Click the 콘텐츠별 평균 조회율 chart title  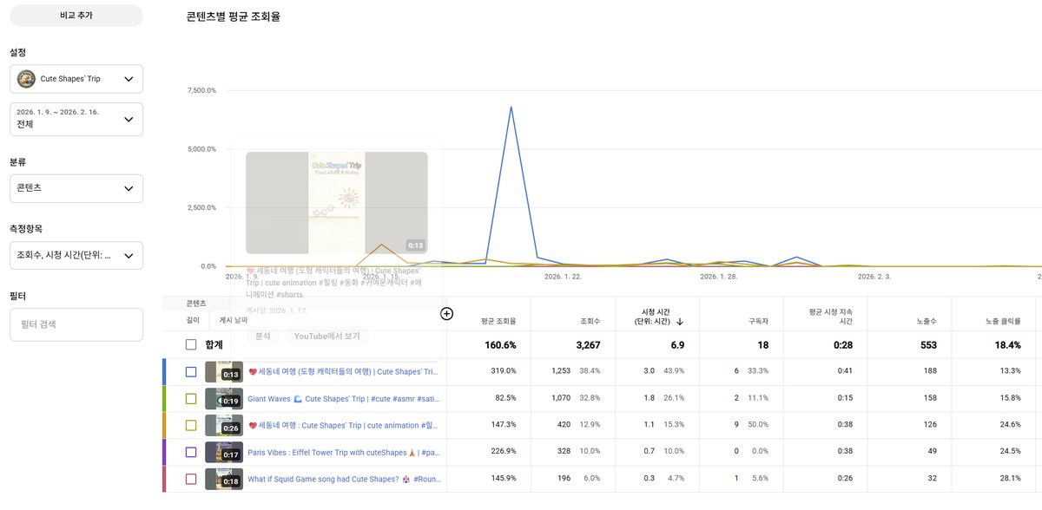pos(234,16)
